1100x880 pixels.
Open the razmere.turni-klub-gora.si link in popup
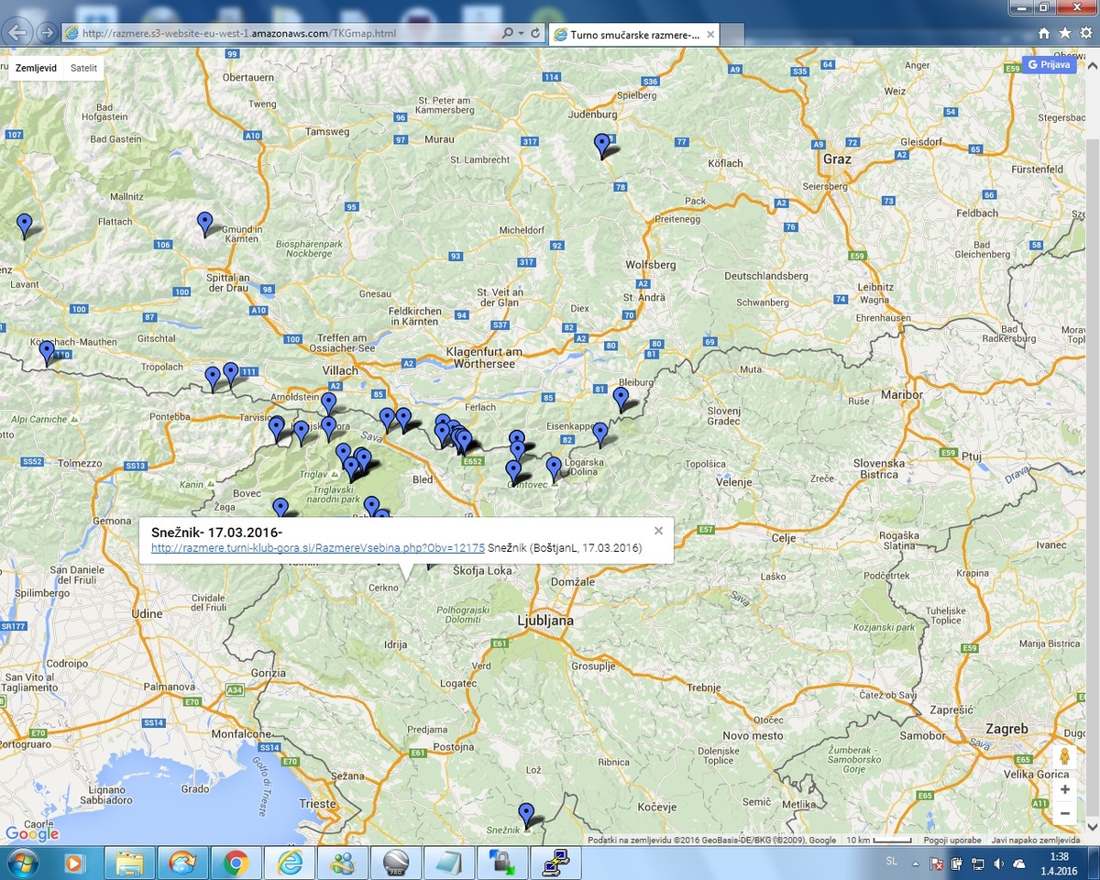[317, 548]
